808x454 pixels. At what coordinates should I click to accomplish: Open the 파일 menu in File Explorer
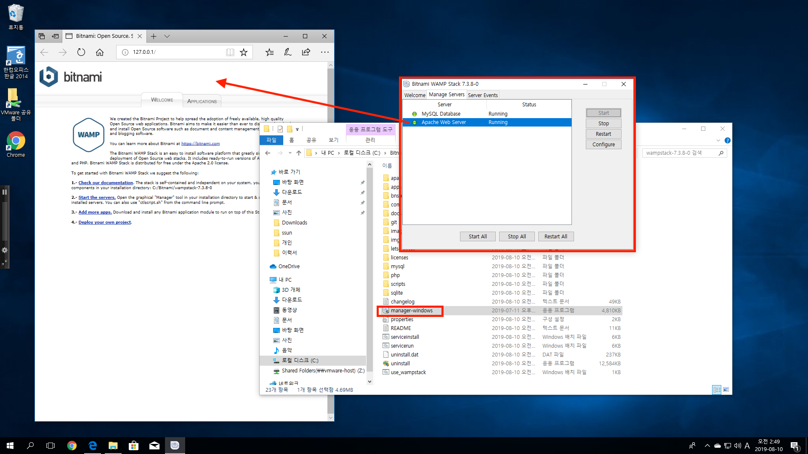coord(271,140)
